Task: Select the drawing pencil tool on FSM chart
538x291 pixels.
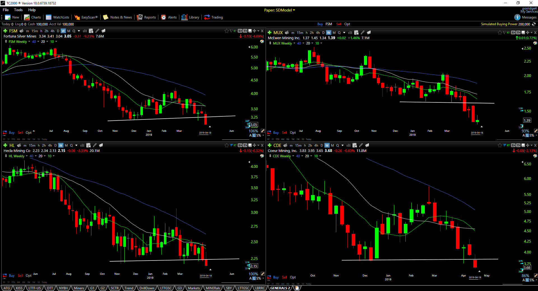Action: tap(97, 31)
